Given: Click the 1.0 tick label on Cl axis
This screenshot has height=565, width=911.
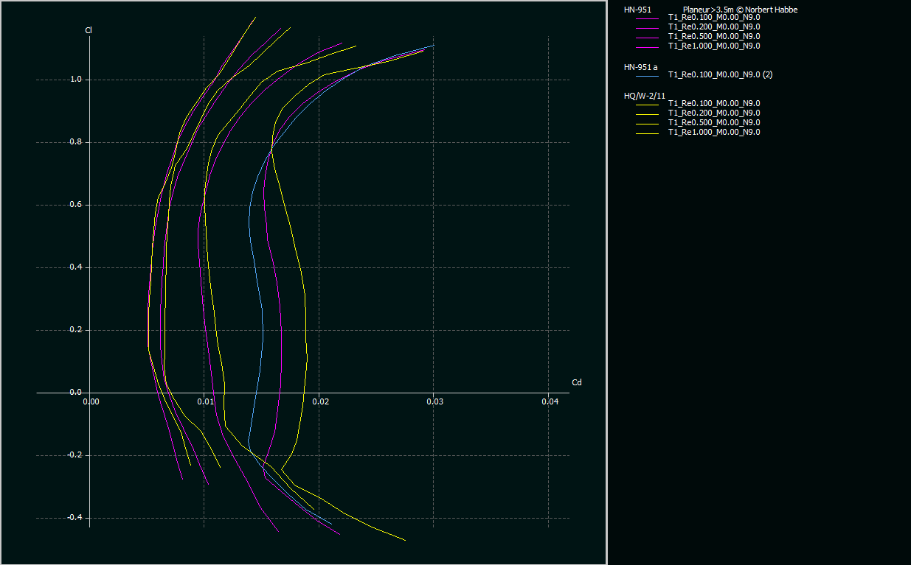Looking at the screenshot, I should (x=75, y=80).
